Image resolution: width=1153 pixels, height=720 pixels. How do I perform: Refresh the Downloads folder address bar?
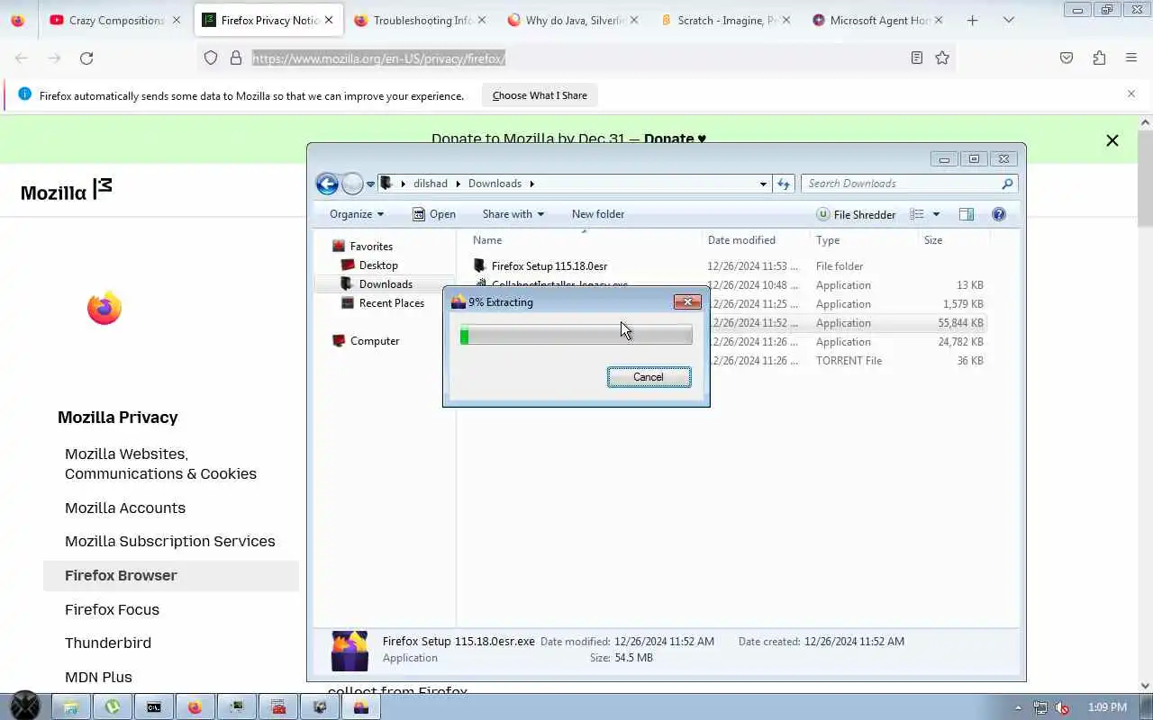(784, 184)
